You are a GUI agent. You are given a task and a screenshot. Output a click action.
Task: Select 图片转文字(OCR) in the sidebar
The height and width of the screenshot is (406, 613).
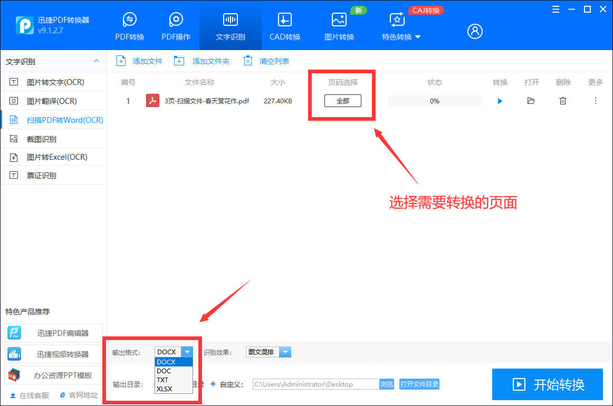point(54,82)
